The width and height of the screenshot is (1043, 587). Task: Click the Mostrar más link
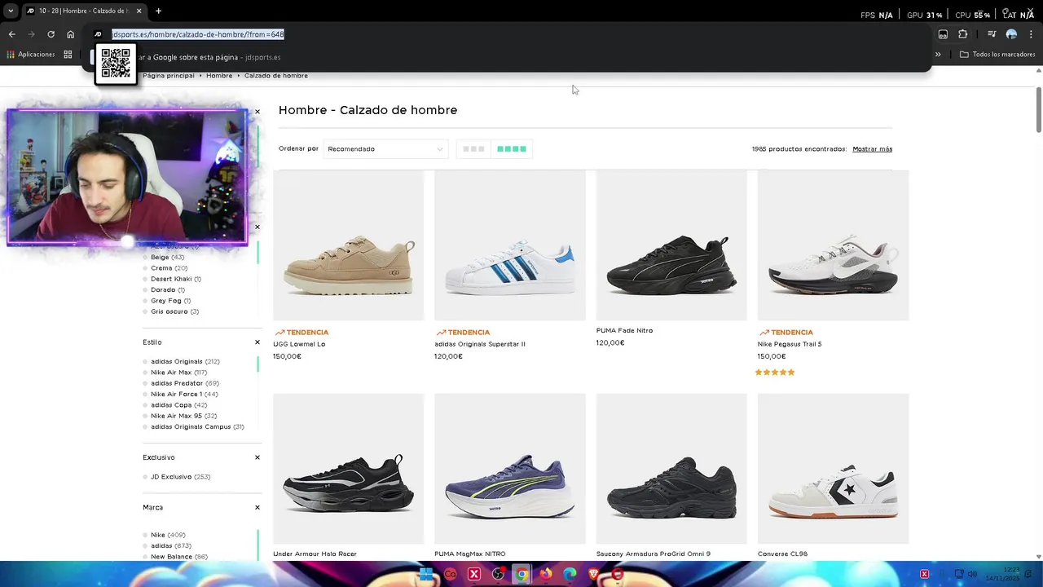pos(872,149)
